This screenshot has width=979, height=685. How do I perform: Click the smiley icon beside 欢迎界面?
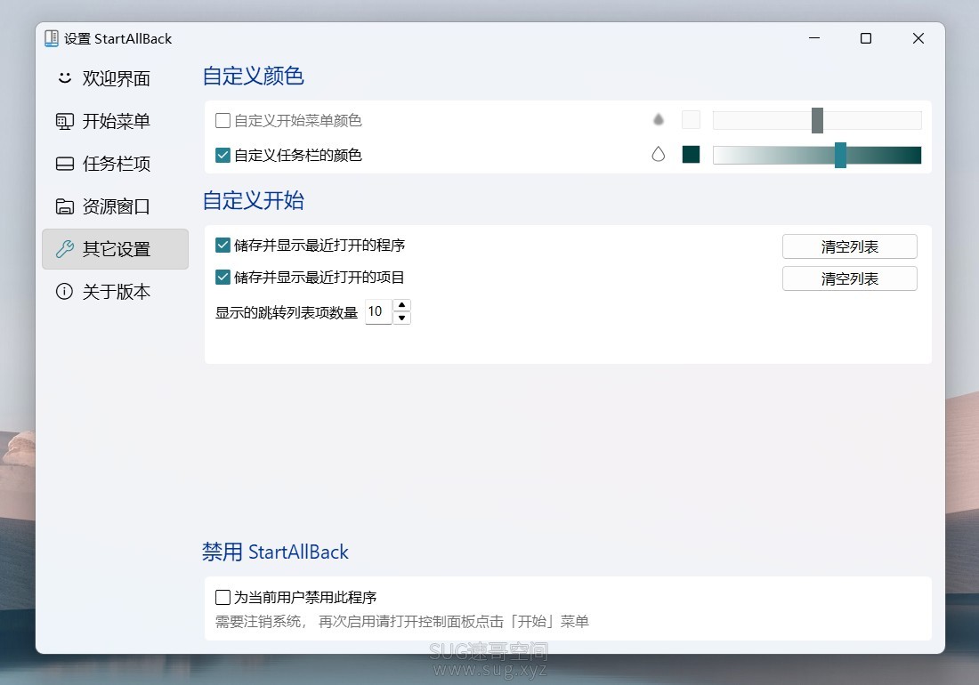tap(64, 78)
